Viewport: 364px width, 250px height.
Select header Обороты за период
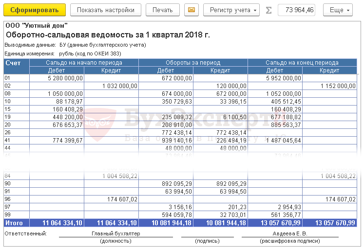point(193,63)
